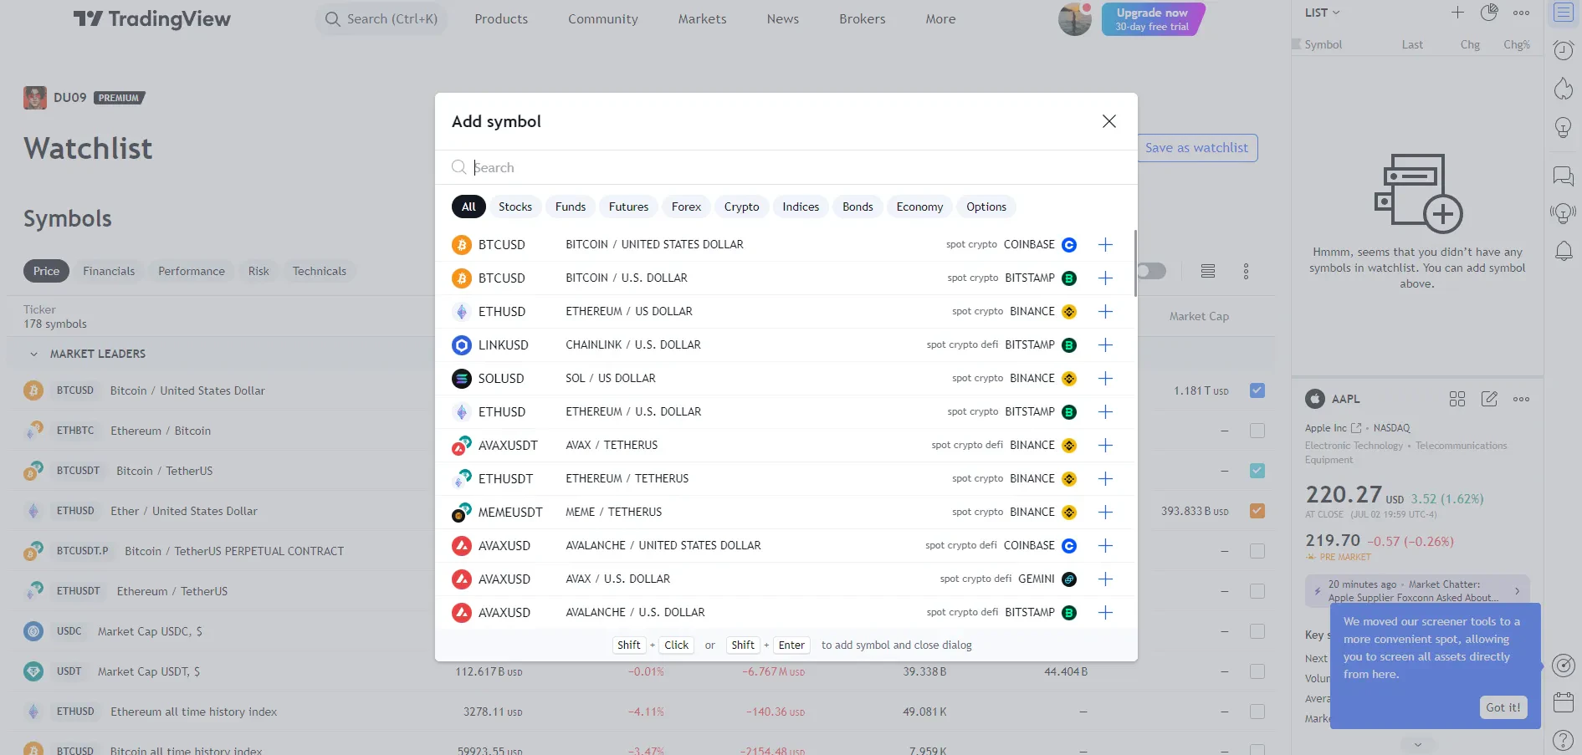Open calendar icon in right sidebar

[1563, 702]
